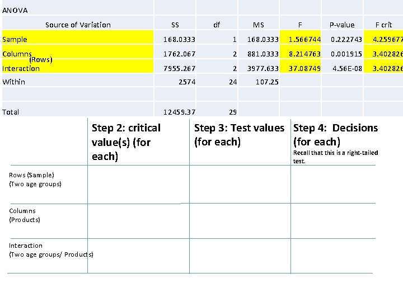
Task: Click the Step 3 Test values heading
Action: (x=240, y=135)
